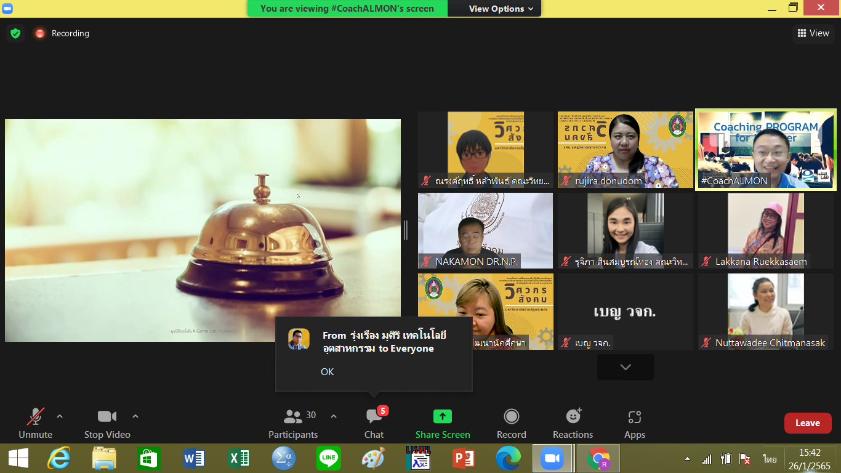Expand audio options arrow beside Unmute
Viewport: 841px width, 473px height.
[60, 416]
